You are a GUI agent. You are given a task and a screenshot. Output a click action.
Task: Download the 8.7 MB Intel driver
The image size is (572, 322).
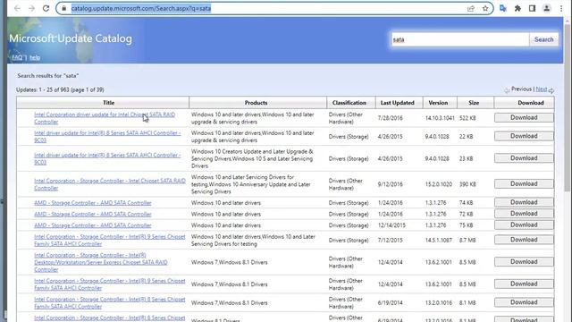coord(524,240)
